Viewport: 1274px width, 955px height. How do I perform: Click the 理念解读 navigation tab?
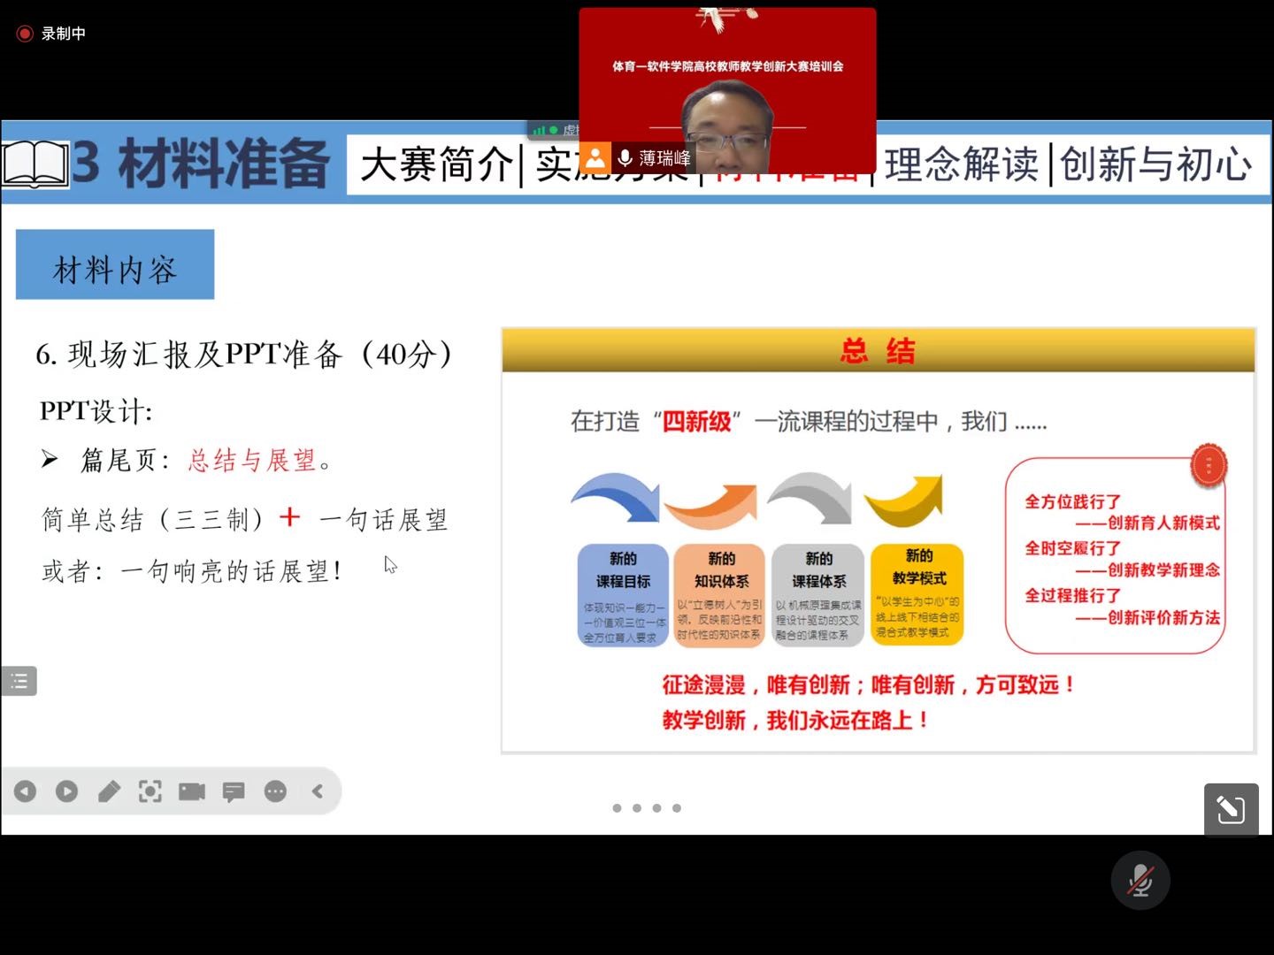point(961,164)
